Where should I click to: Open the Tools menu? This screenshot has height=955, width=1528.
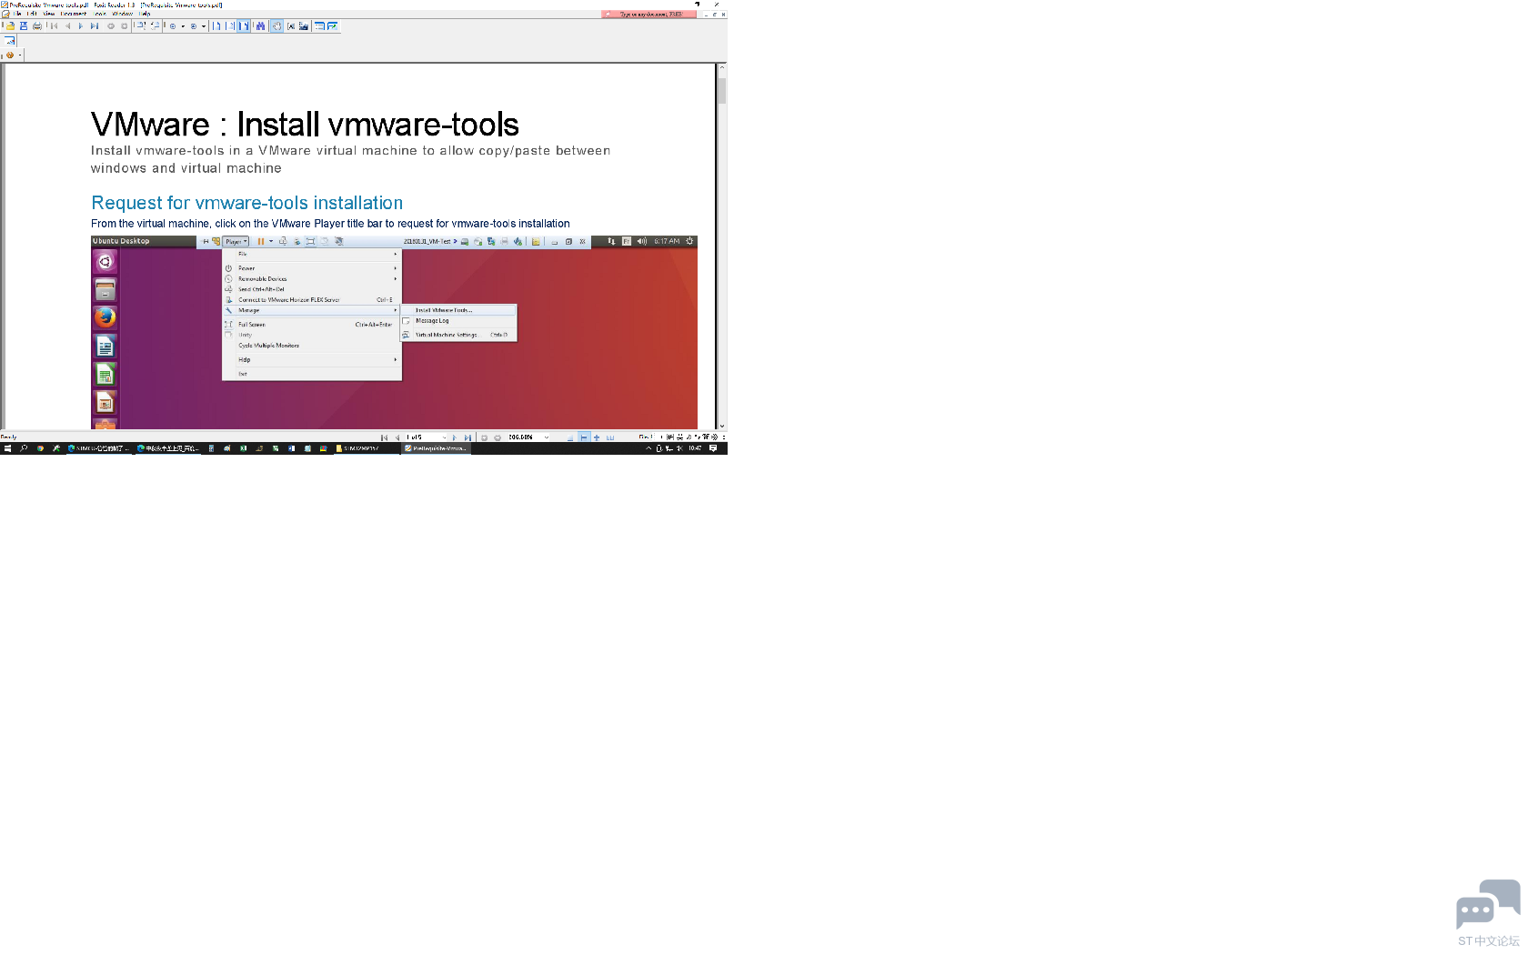coord(100,14)
